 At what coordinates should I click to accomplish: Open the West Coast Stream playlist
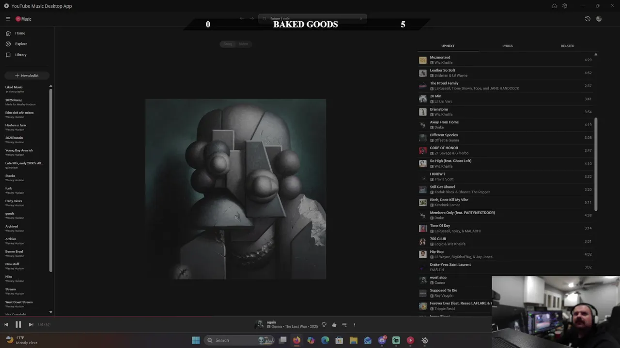25,304
